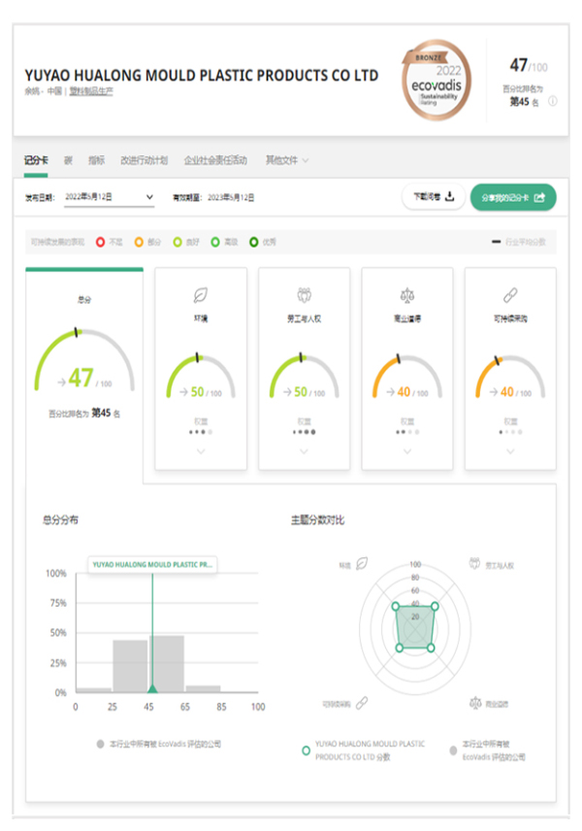
Task: Switch to the 指标 tab
Action: click(x=96, y=160)
